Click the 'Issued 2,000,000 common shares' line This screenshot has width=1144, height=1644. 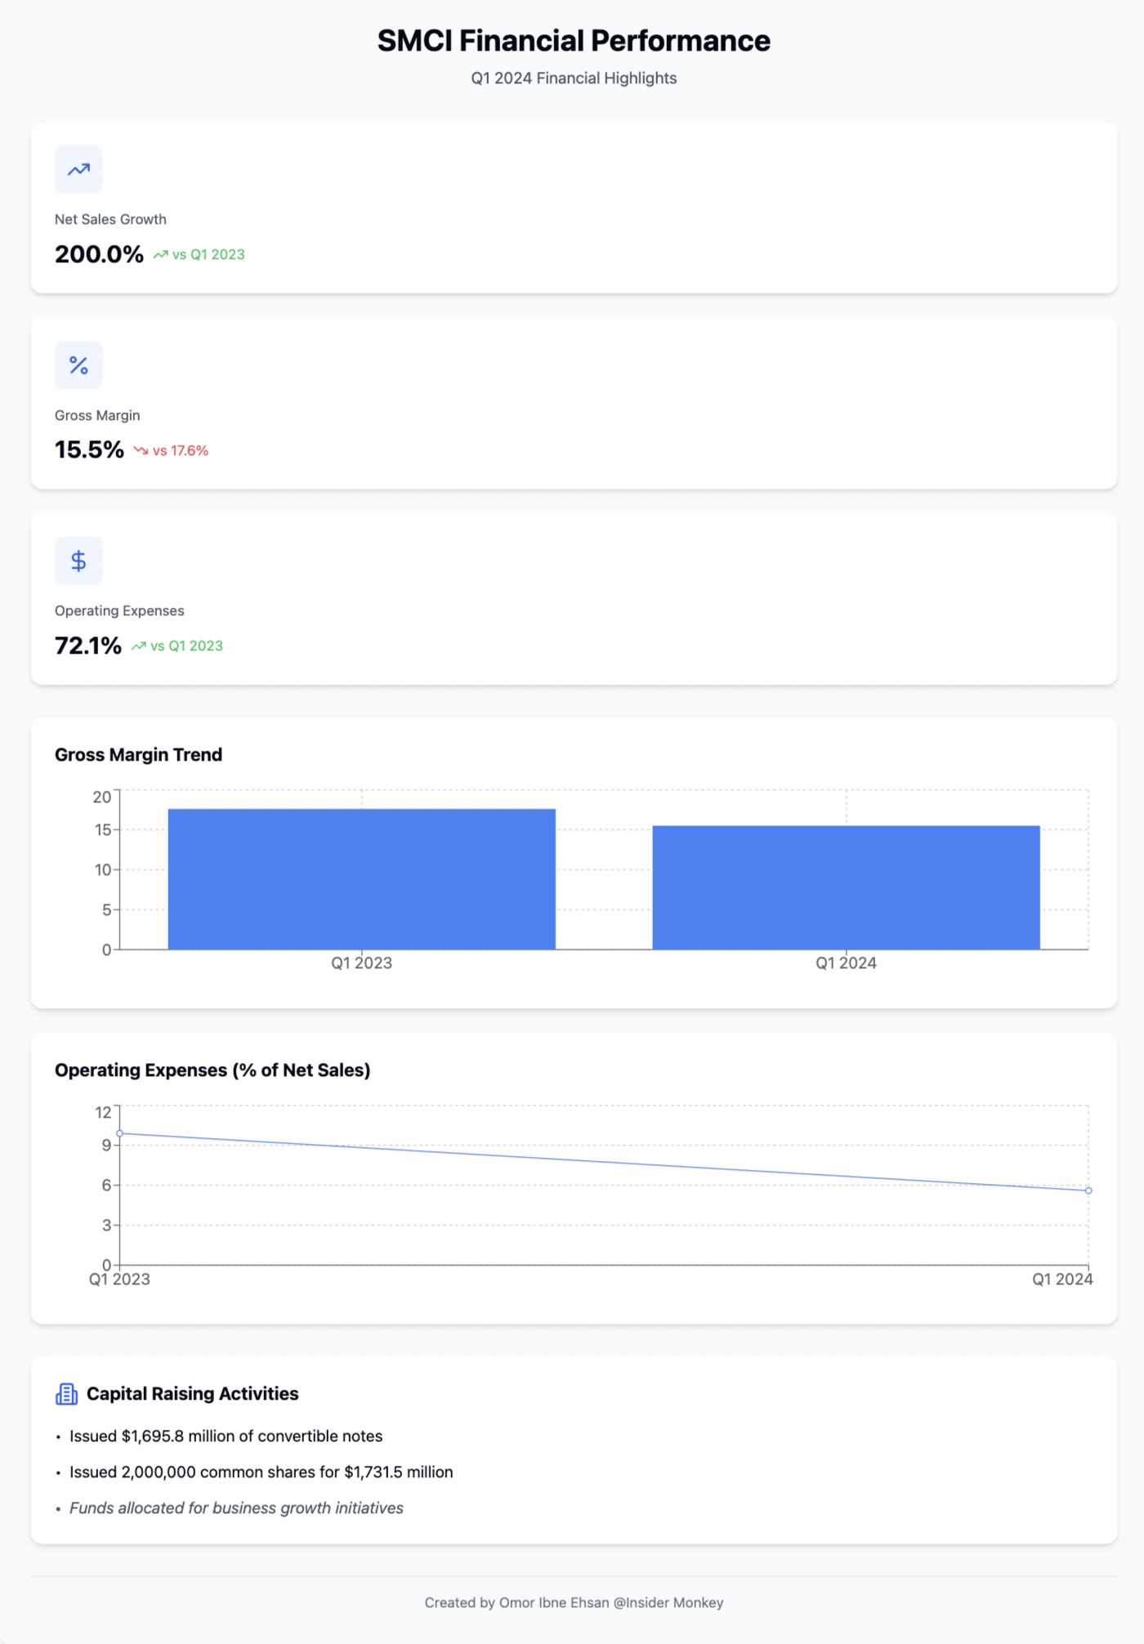[x=261, y=1472]
